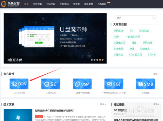Click the orange active carousel dot
Screen dimensions: 163x121
pyautogui.click(x=100, y=60)
